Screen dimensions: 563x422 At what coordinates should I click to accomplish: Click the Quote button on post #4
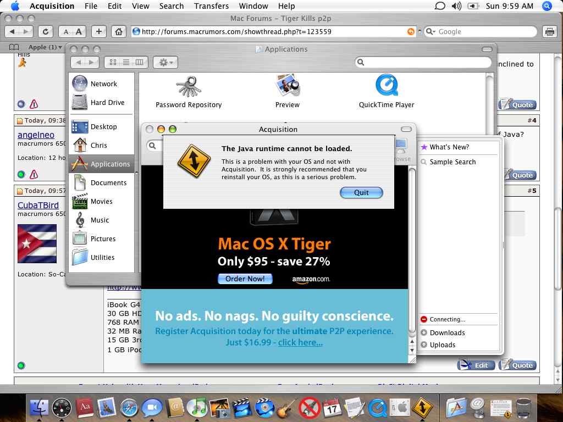(x=520, y=174)
